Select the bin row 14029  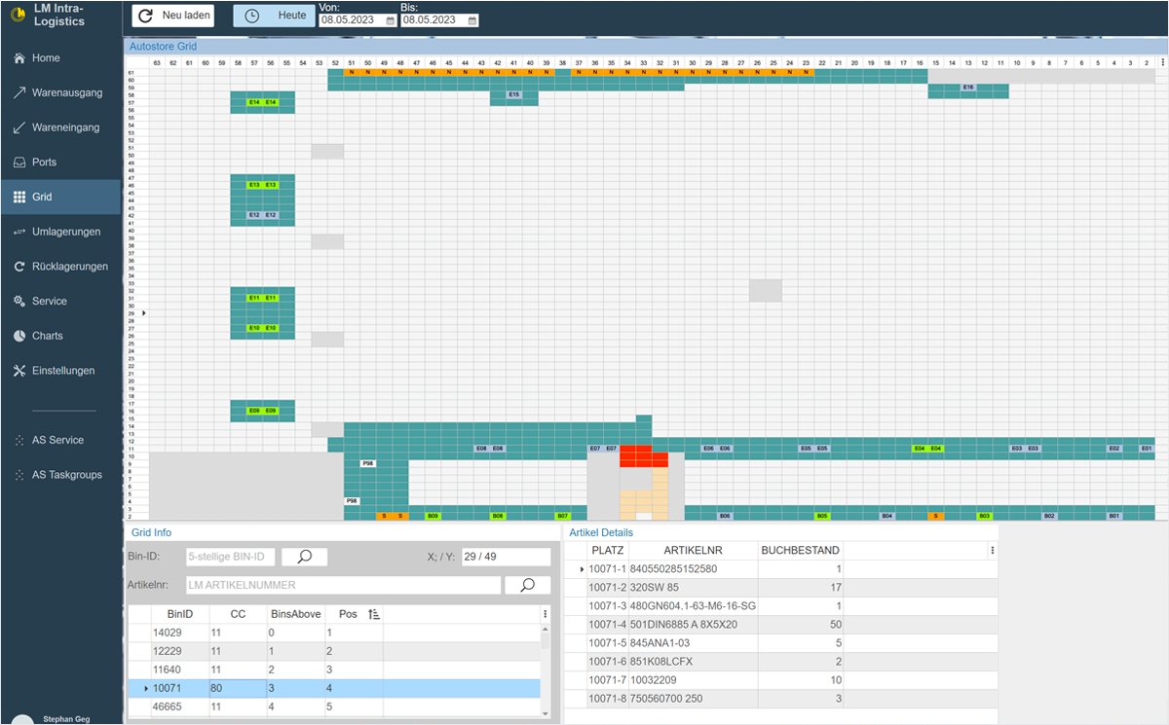click(334, 633)
